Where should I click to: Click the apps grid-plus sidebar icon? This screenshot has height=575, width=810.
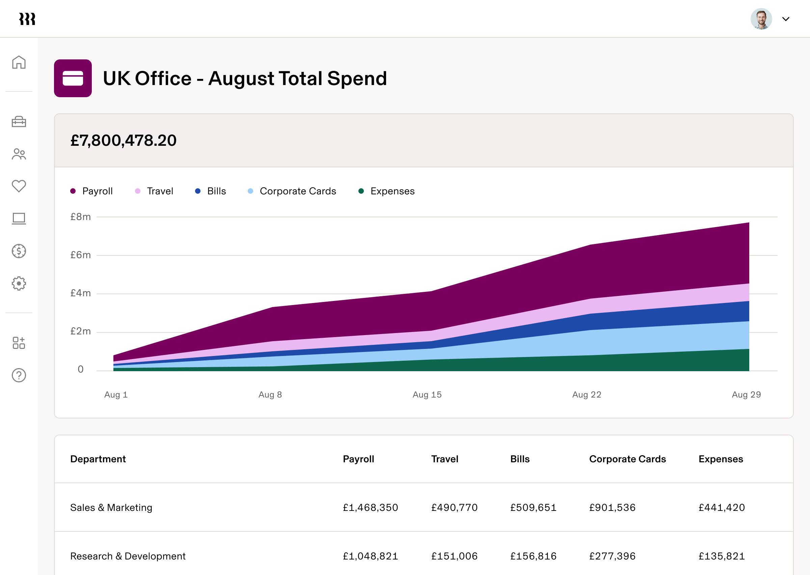19,343
